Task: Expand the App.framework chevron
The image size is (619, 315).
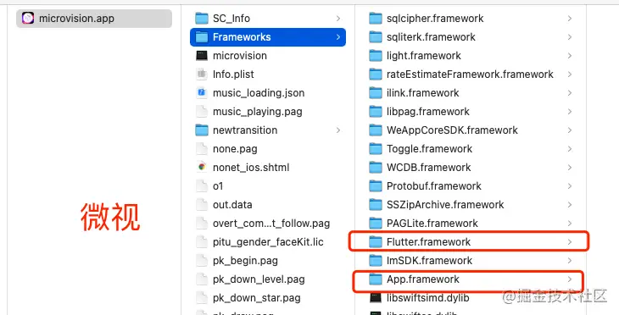Action: [570, 279]
